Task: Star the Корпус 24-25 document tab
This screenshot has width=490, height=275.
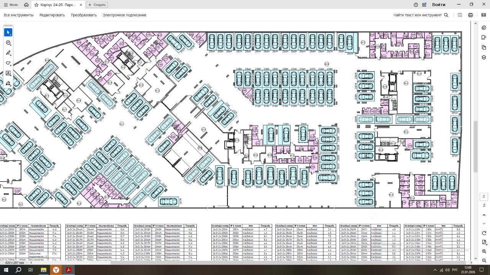Action: [36, 5]
